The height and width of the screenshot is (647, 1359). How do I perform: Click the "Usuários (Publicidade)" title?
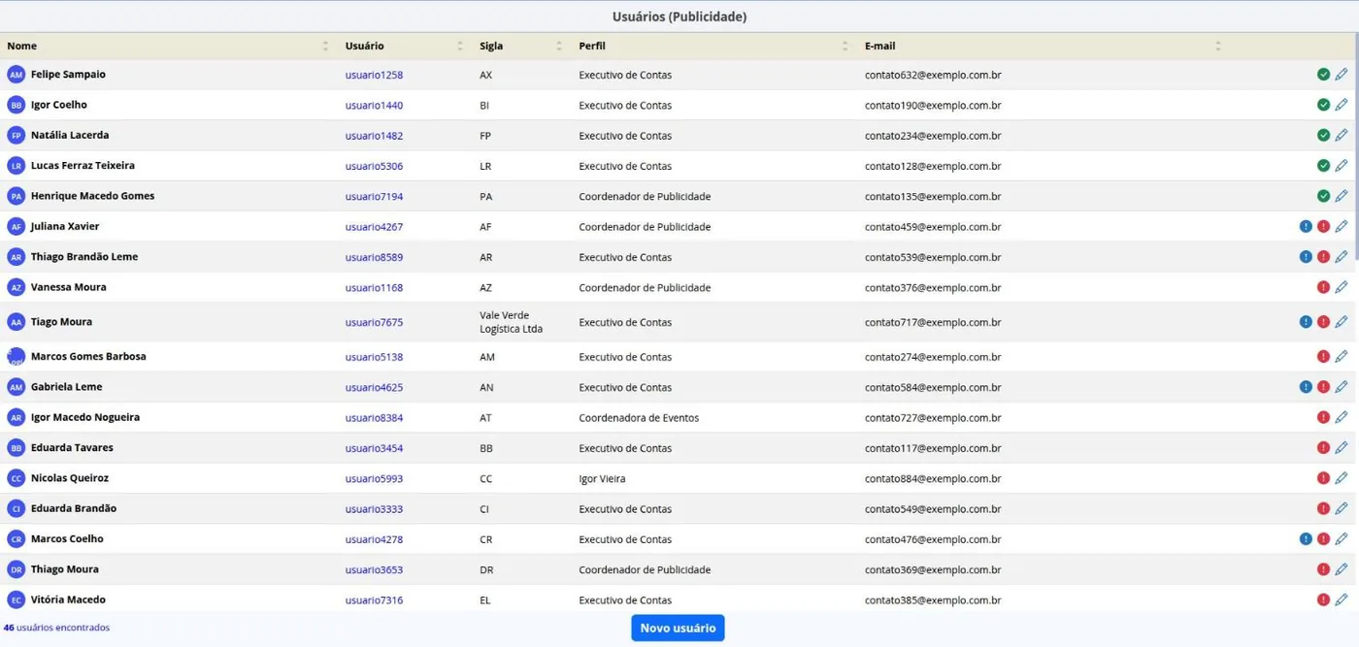coord(679,16)
